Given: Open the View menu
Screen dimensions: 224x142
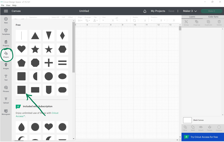Looking at the screenshot, I should pos(8,5).
